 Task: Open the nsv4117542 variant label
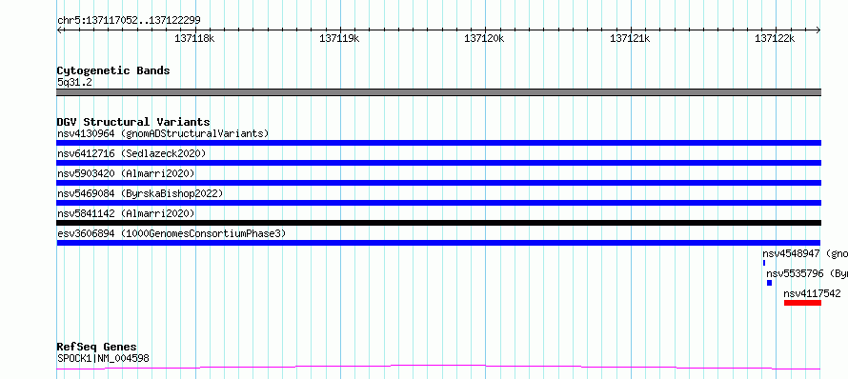click(813, 293)
